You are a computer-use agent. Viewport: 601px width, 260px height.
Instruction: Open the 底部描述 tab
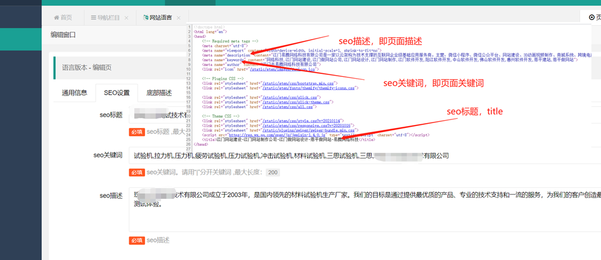pos(159,92)
